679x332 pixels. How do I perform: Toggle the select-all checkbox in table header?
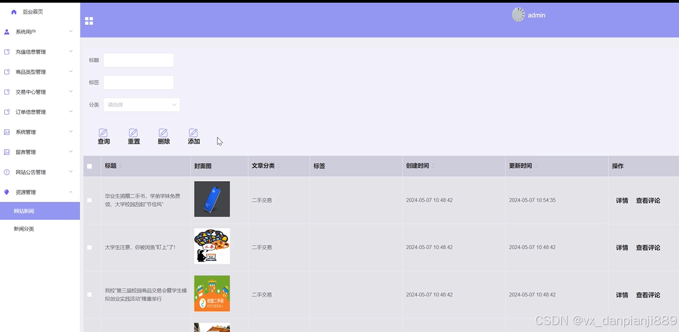[x=89, y=166]
